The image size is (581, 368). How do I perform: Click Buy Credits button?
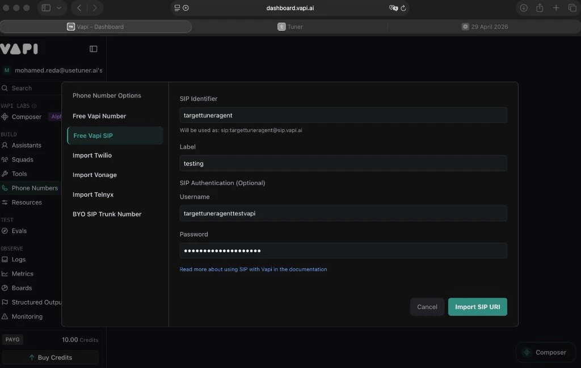50,357
